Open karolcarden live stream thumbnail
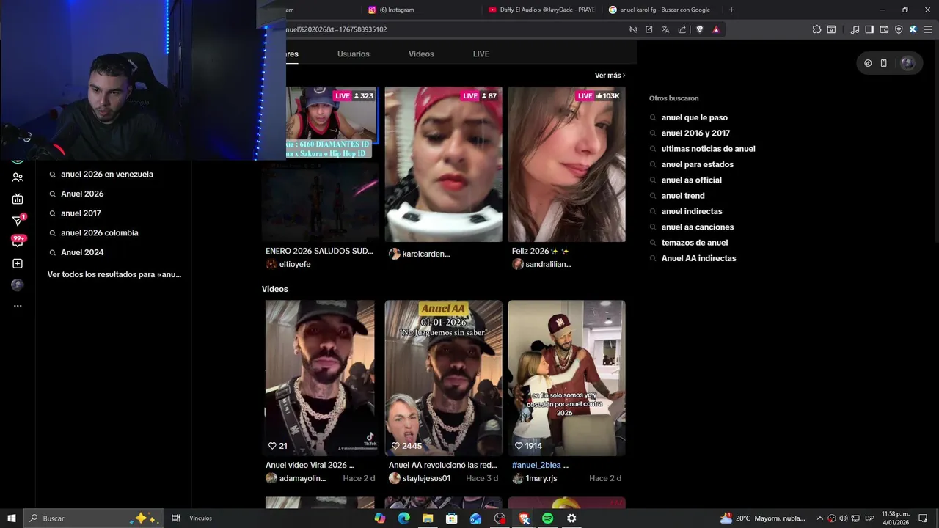 click(444, 164)
